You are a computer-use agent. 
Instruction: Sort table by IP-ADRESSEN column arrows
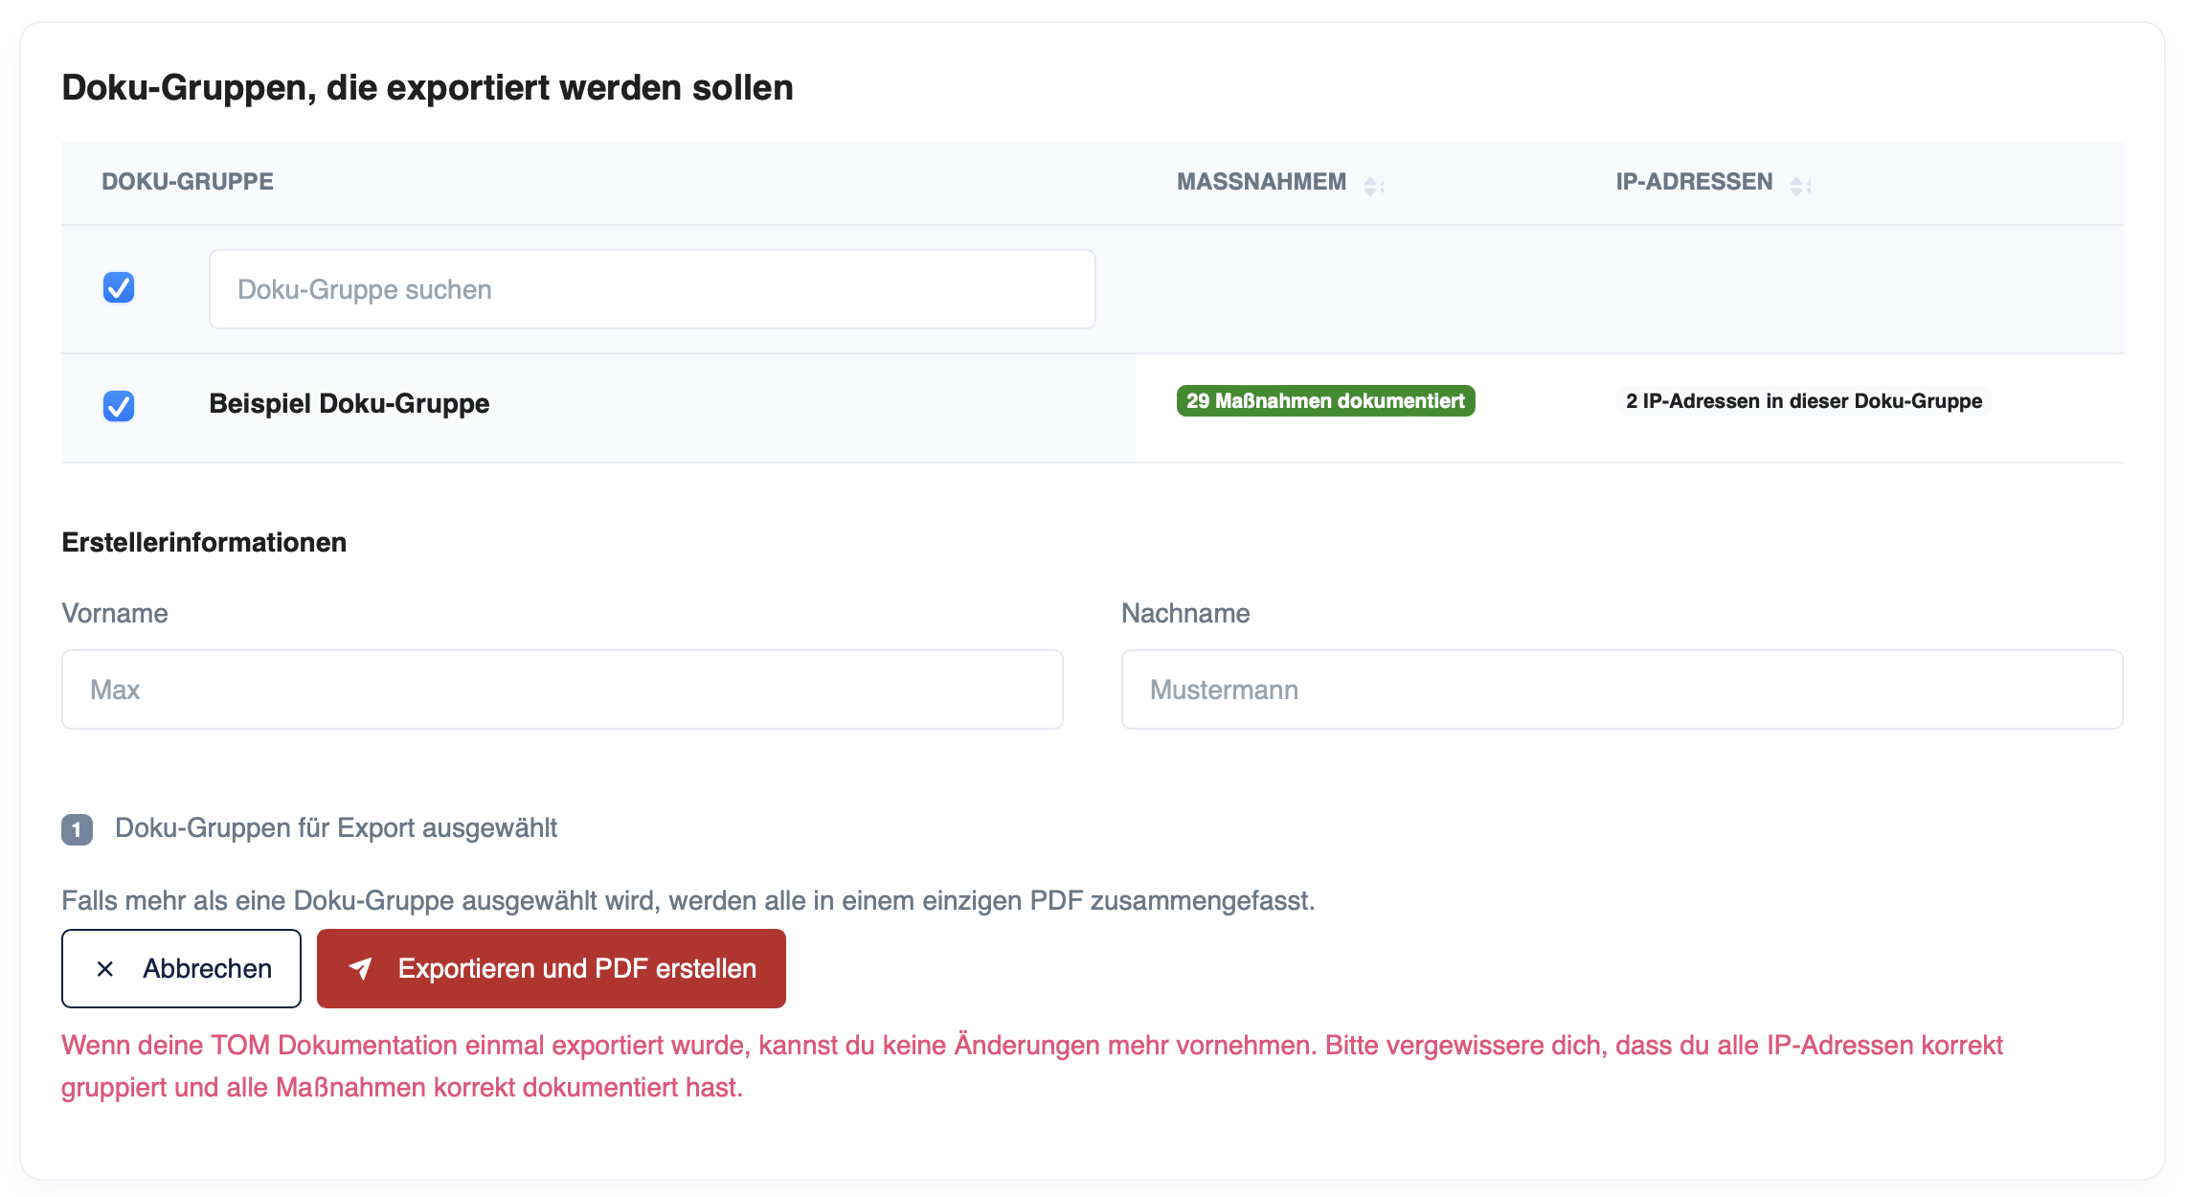(x=1800, y=186)
